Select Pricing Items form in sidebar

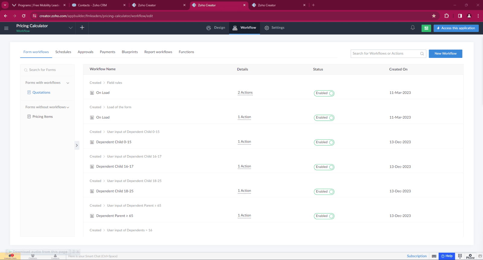tap(43, 117)
